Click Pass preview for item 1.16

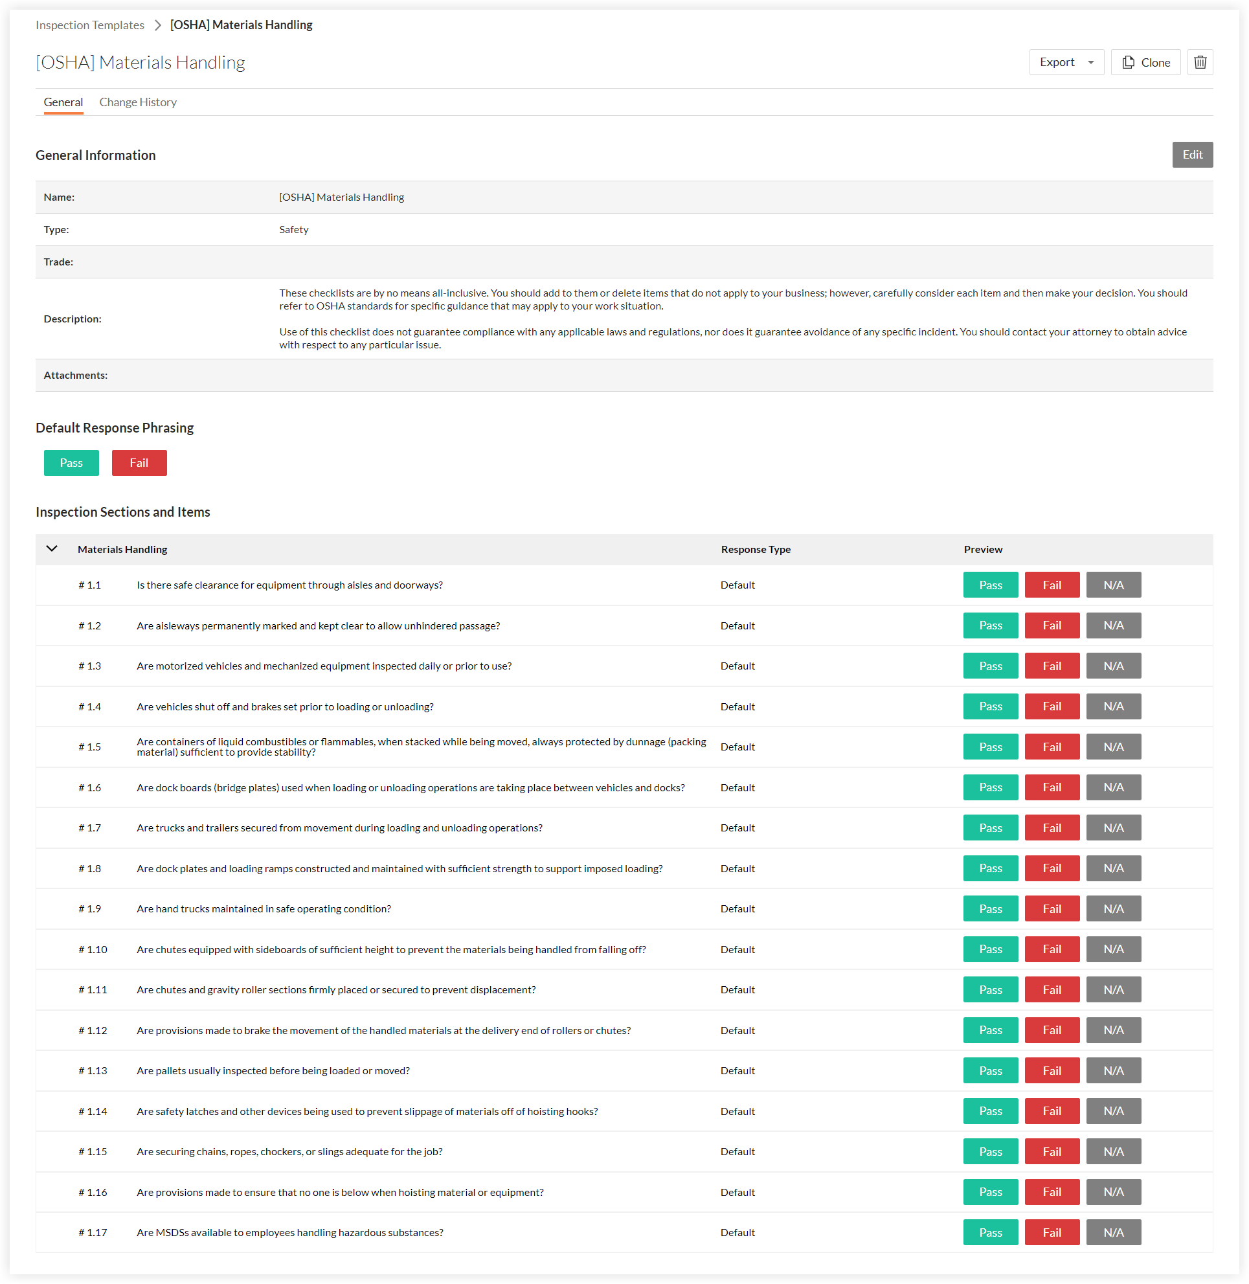click(990, 1191)
